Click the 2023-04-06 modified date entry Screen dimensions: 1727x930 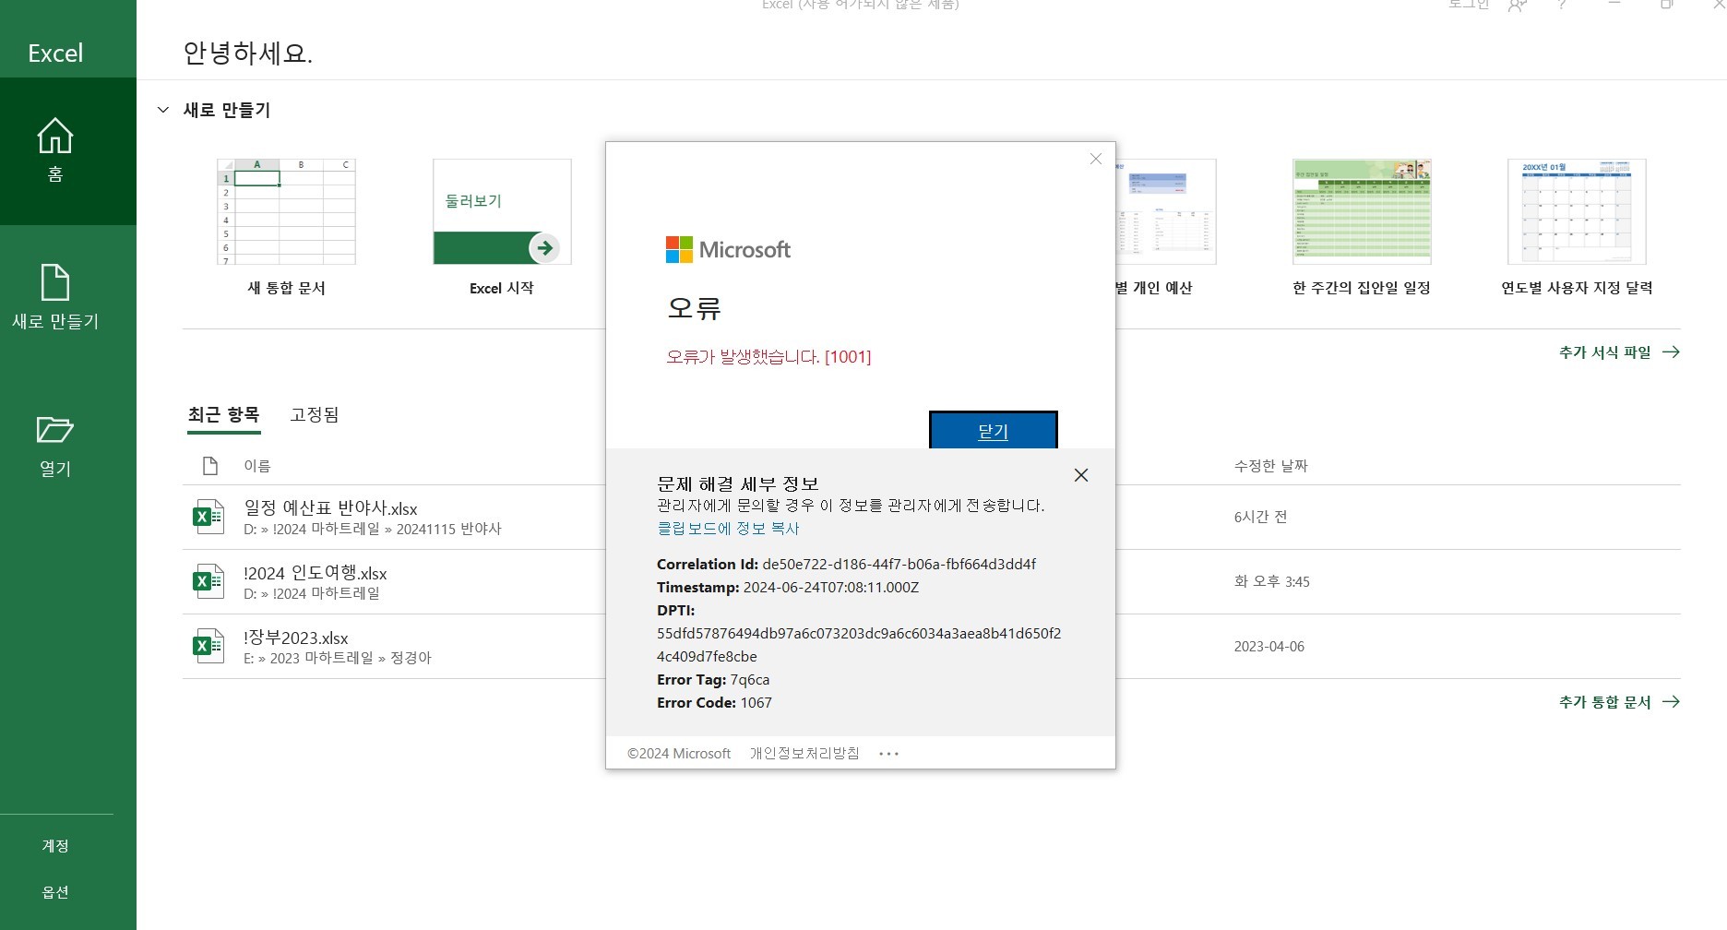tap(1269, 647)
